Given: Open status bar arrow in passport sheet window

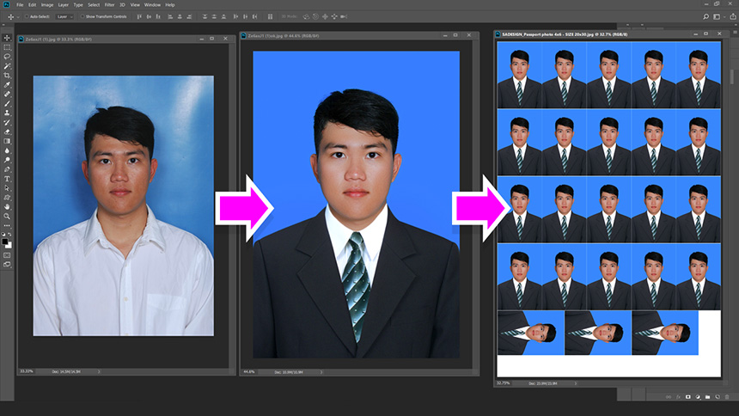Looking at the screenshot, I should (x=577, y=382).
